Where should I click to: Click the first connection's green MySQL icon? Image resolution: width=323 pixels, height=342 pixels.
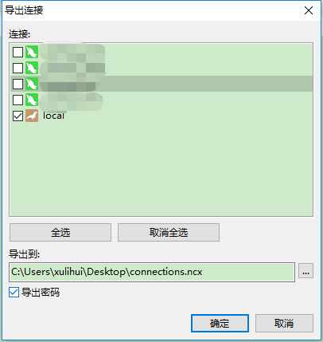32,52
